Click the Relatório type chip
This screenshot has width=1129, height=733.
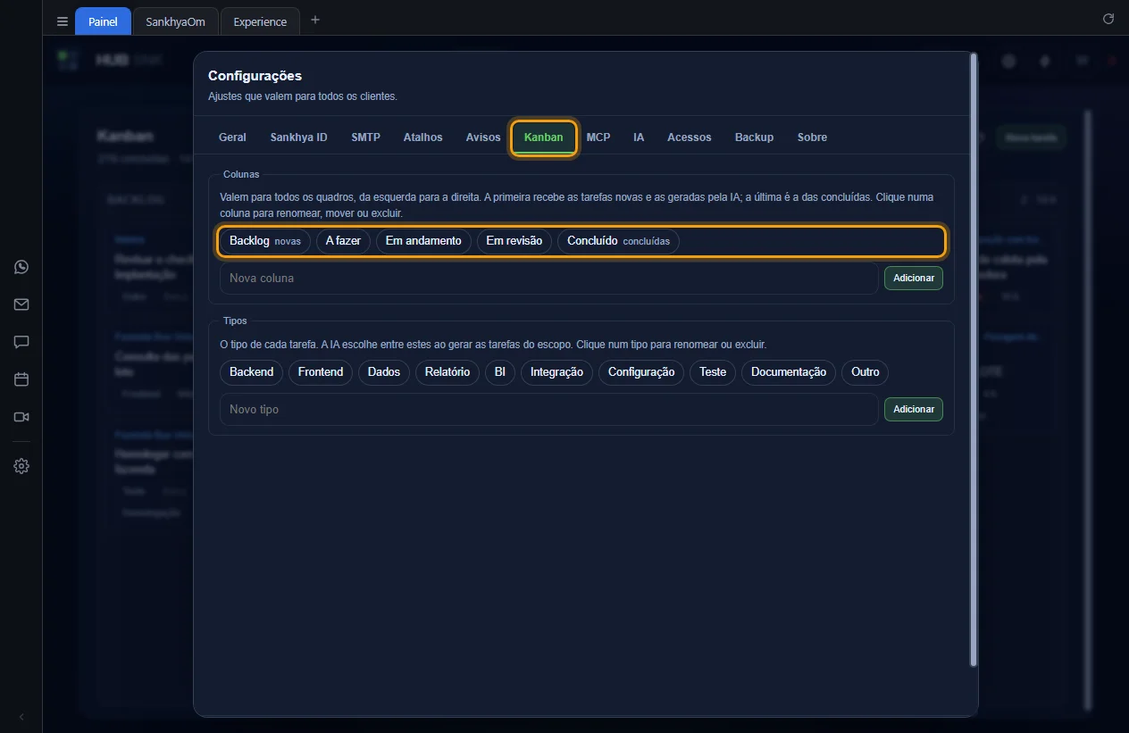click(x=447, y=372)
